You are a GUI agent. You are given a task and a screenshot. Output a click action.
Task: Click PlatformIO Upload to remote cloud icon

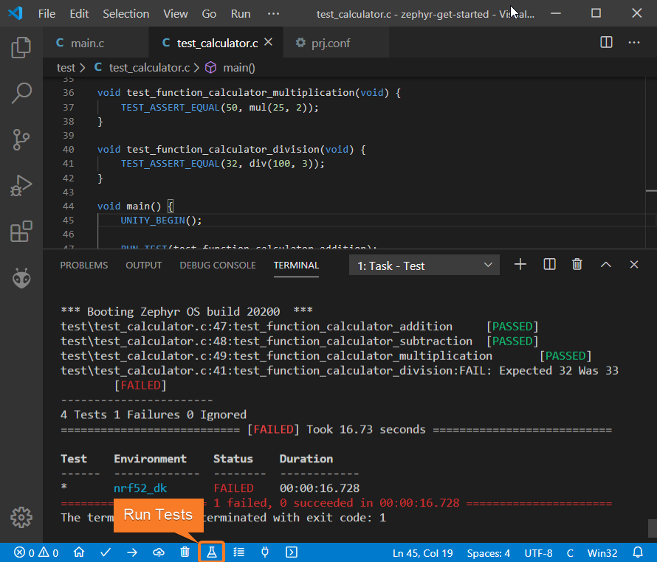(159, 552)
